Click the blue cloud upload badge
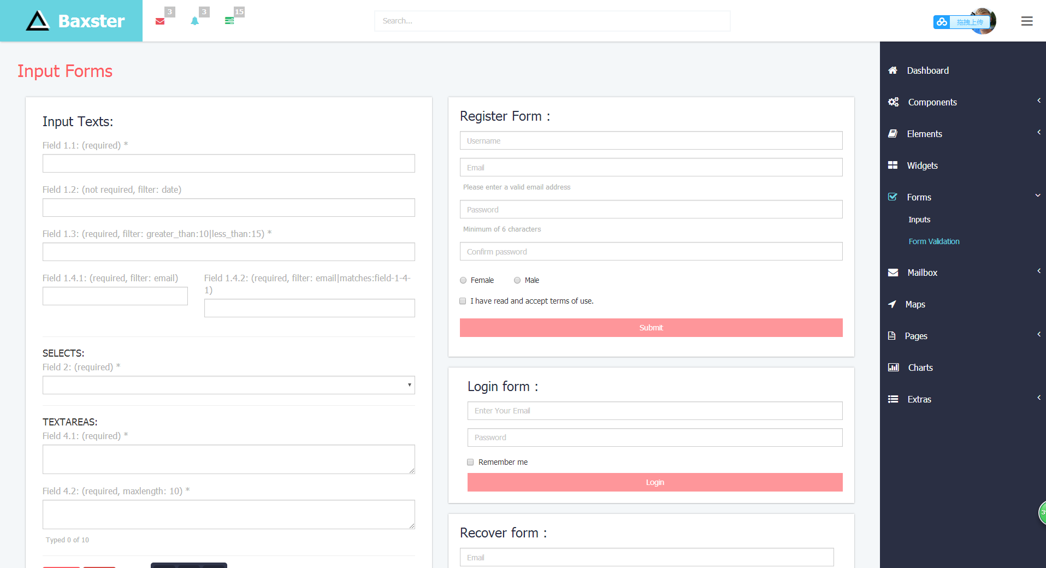The width and height of the screenshot is (1046, 568). [961, 22]
